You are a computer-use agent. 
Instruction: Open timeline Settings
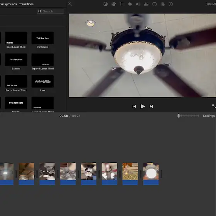209,116
